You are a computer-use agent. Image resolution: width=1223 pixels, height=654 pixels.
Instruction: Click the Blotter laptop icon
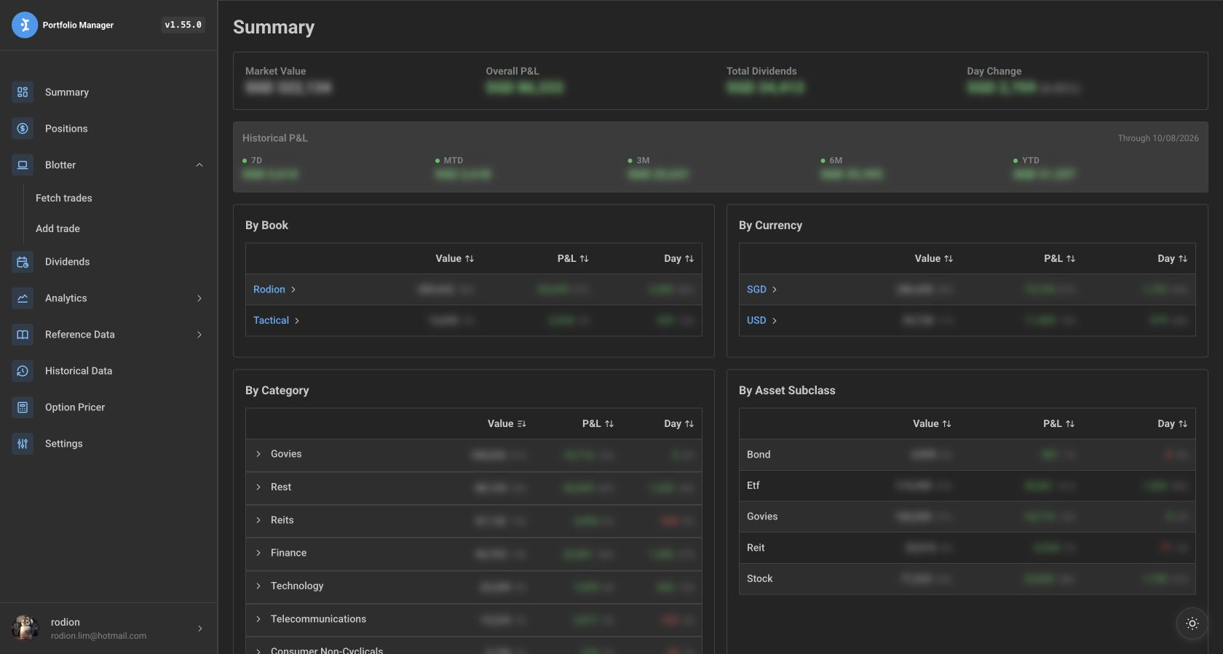(x=23, y=165)
